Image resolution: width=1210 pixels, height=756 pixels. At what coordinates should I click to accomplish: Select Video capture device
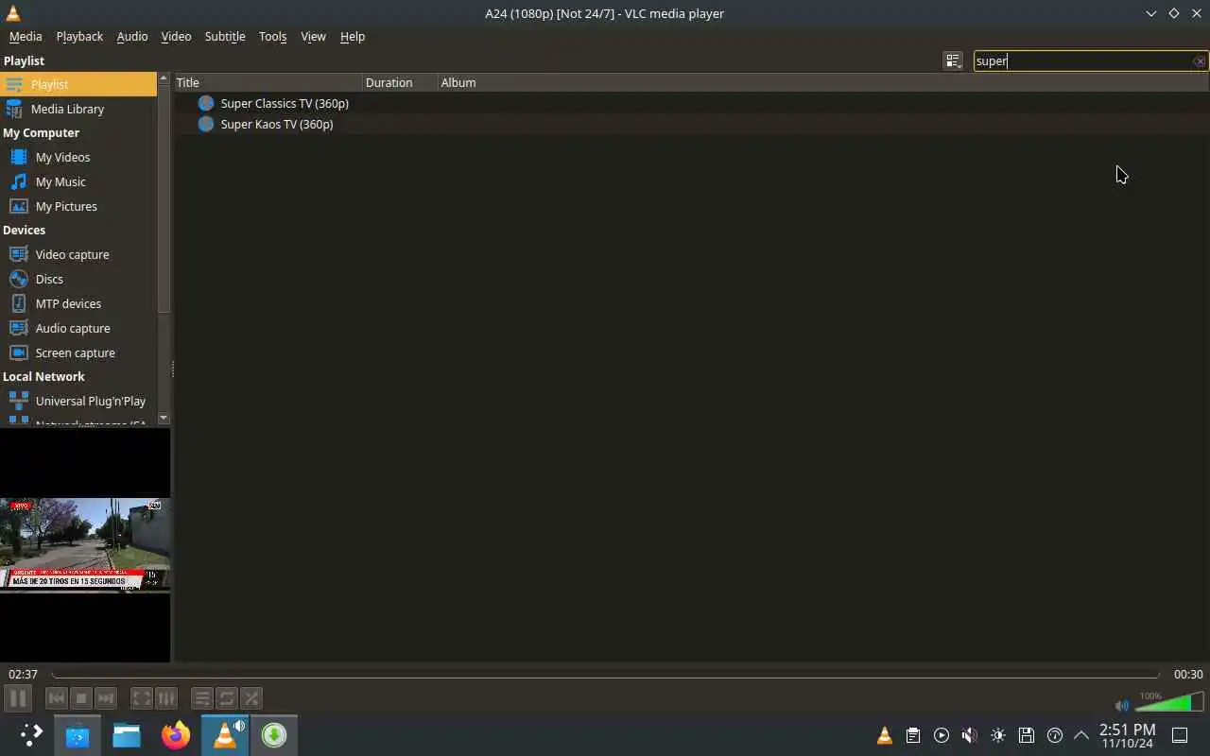pyautogui.click(x=78, y=254)
